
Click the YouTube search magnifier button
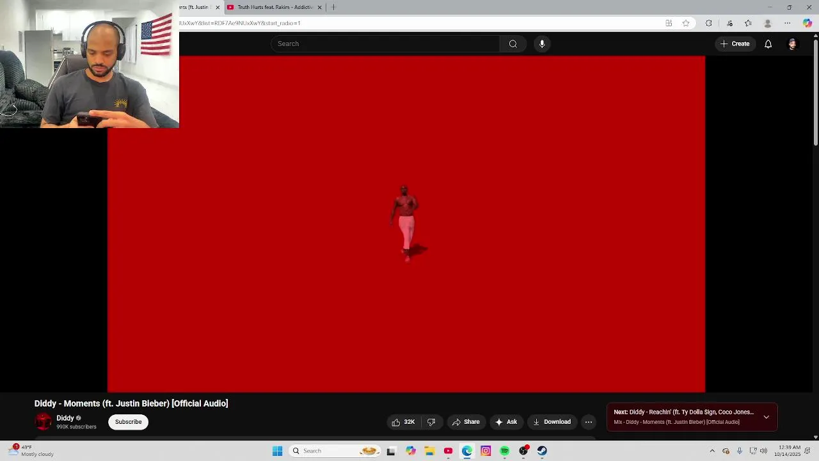[x=513, y=44]
